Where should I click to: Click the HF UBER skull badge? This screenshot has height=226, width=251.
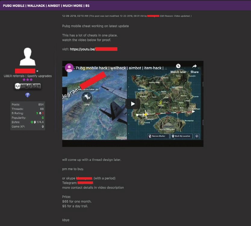27,86
